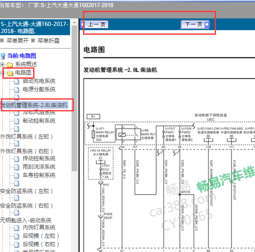Screen dimensions: 255x252
Task: Collapse all menus via 菜单折叠
Action: coord(49,41)
